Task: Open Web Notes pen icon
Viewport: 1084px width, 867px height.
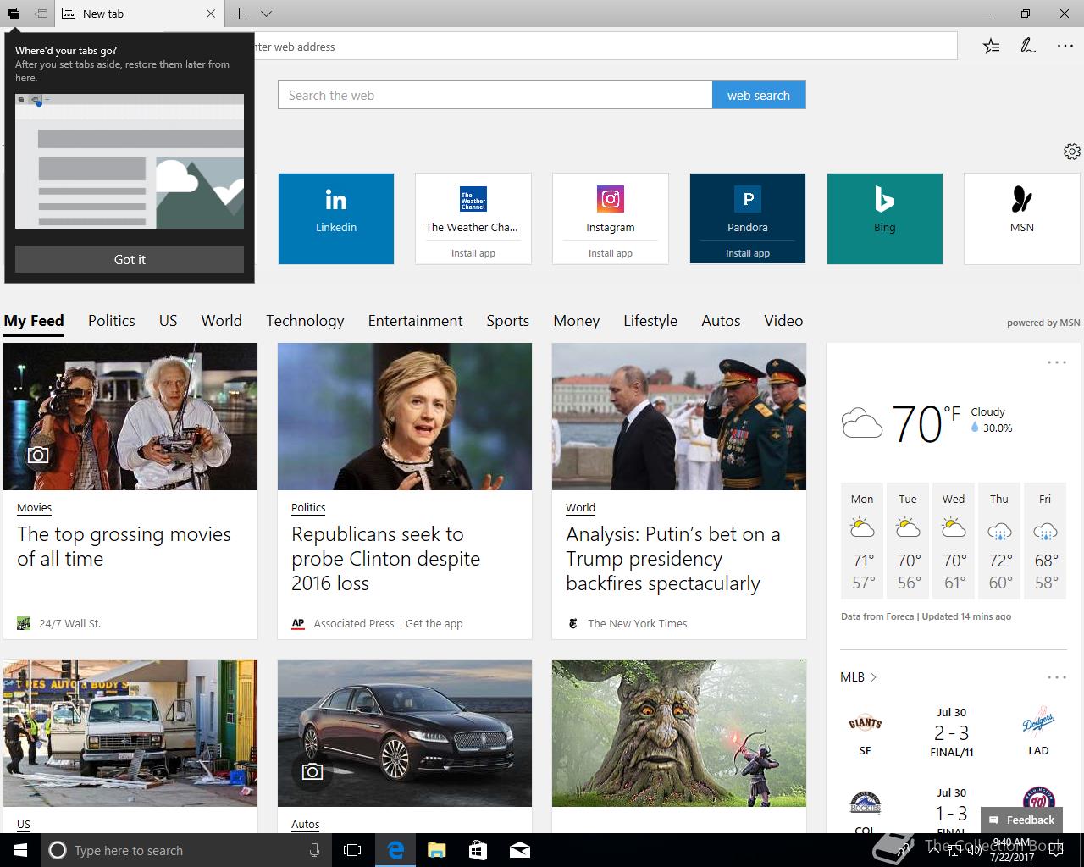Action: (x=1028, y=47)
